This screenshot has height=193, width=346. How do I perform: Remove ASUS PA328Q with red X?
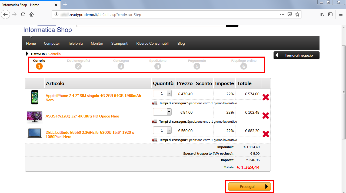click(x=266, y=116)
